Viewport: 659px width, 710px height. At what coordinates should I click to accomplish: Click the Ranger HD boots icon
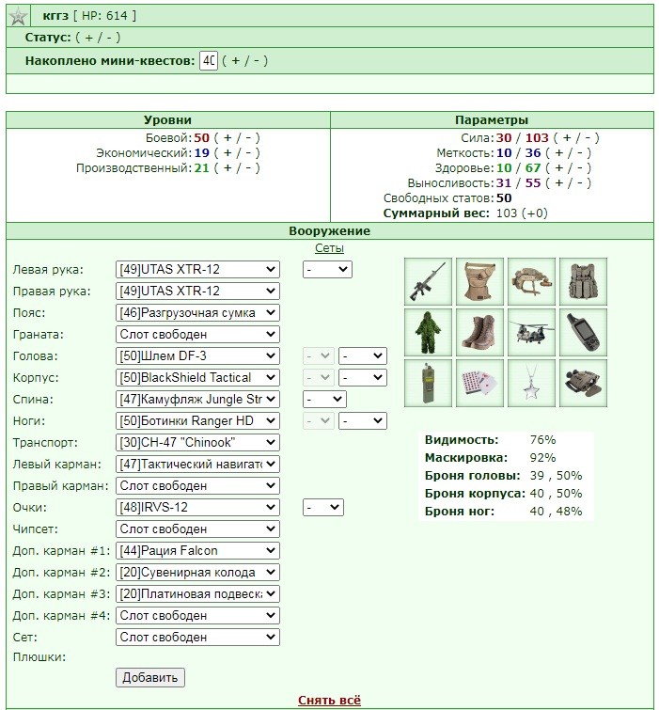pos(479,332)
